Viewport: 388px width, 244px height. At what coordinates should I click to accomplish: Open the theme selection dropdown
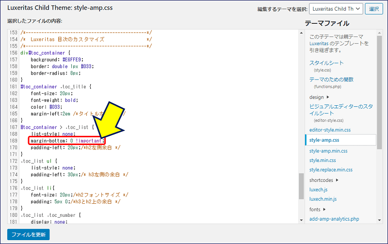336,9
